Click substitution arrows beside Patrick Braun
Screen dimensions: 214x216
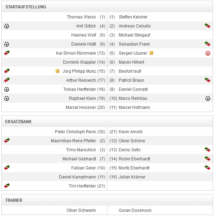(x=207, y=80)
